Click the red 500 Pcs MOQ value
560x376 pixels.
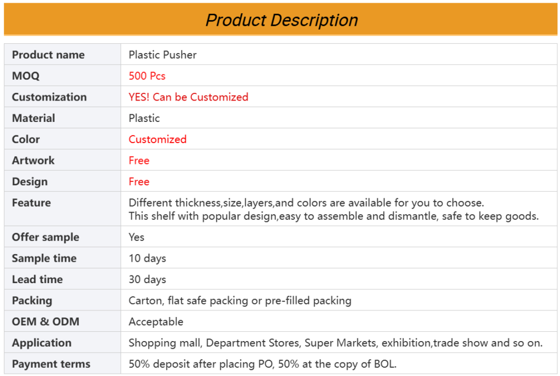coord(147,75)
